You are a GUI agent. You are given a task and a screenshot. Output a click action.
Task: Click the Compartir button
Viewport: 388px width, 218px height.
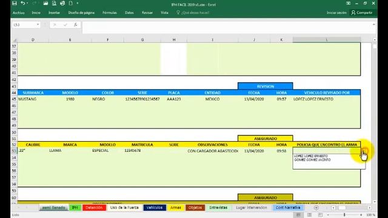point(362,13)
